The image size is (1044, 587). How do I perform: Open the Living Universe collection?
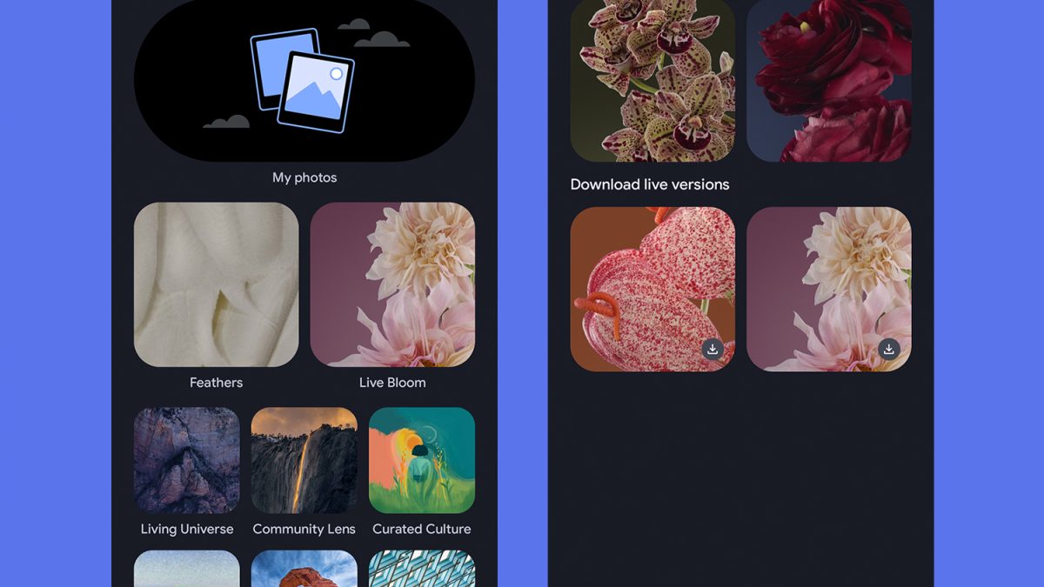pos(187,460)
